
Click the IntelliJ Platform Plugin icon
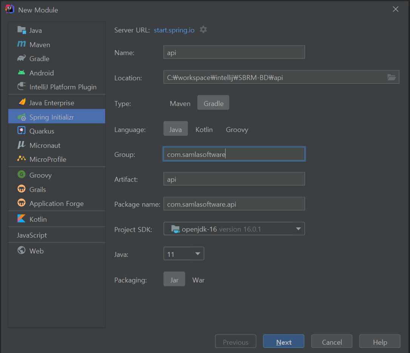point(21,86)
